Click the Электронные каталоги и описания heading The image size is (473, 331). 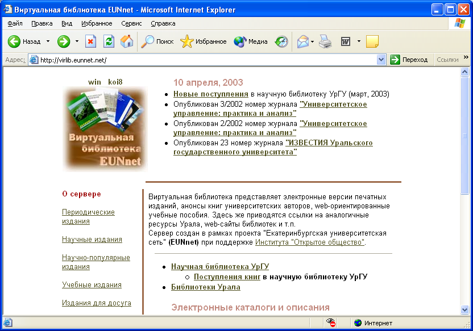click(250, 308)
